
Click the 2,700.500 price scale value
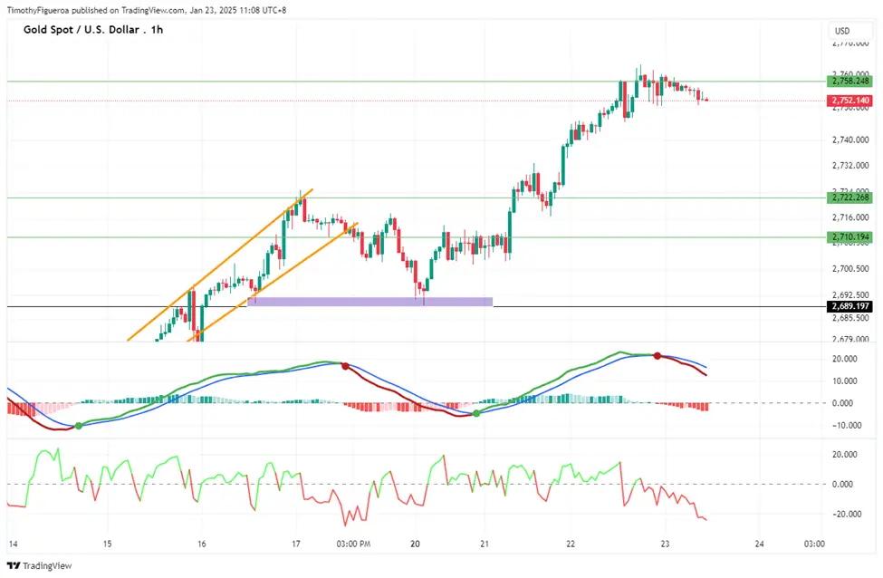[850, 269]
